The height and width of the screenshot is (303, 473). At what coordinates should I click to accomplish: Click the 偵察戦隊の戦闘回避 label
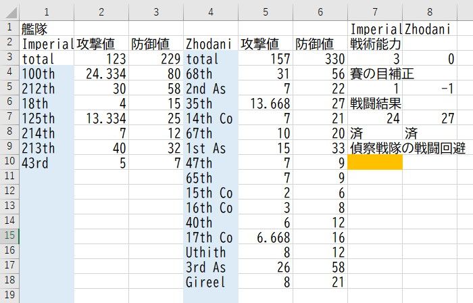(x=408, y=148)
